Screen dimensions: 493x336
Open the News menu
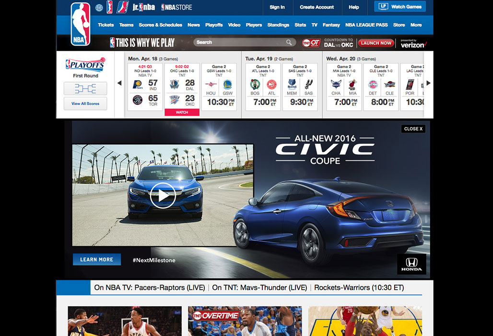pyautogui.click(x=194, y=25)
